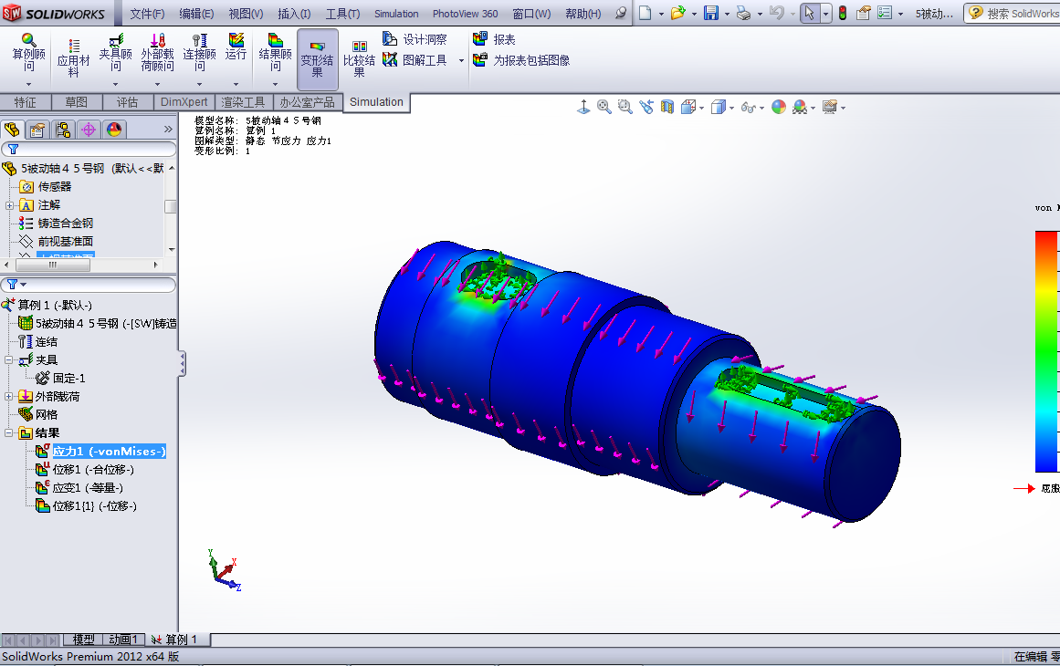Open dropdown under Study Advisor
The image size is (1060, 666).
[x=28, y=85]
